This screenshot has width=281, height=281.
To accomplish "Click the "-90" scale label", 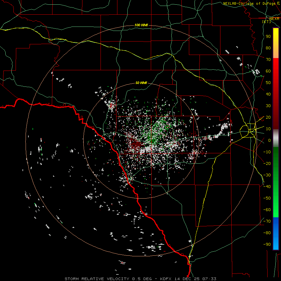I will [267, 244].
